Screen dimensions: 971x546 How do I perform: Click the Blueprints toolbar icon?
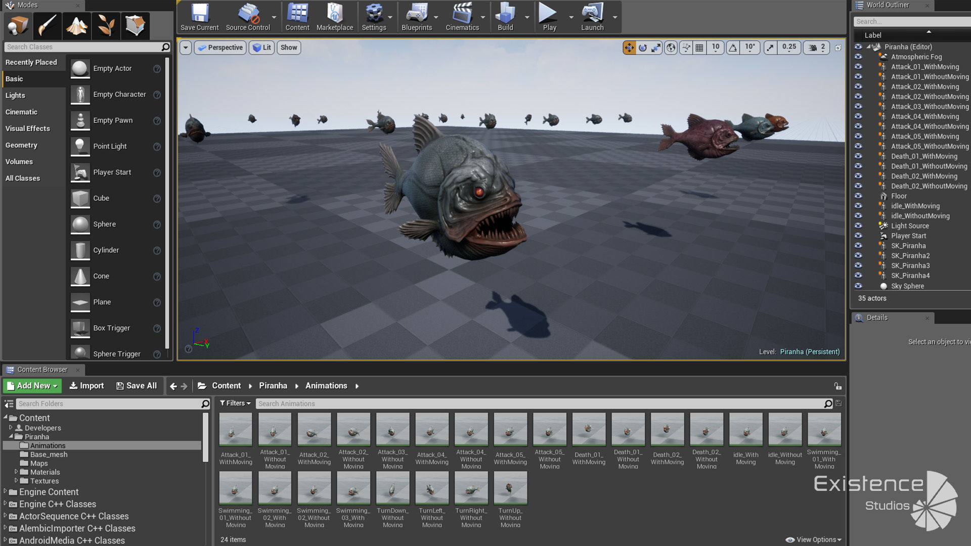point(417,17)
